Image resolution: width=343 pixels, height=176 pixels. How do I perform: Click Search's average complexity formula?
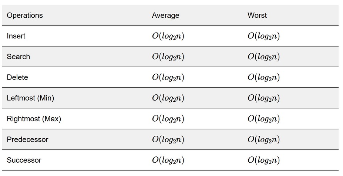point(168,57)
